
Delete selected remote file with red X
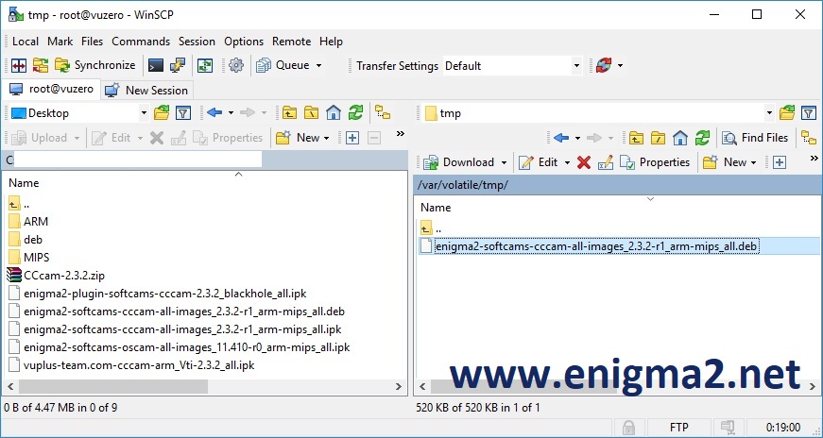tap(583, 162)
